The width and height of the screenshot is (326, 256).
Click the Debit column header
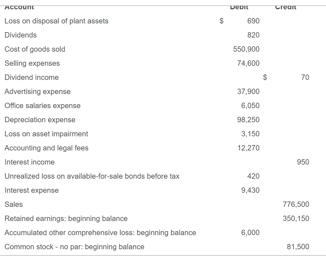pyautogui.click(x=239, y=6)
